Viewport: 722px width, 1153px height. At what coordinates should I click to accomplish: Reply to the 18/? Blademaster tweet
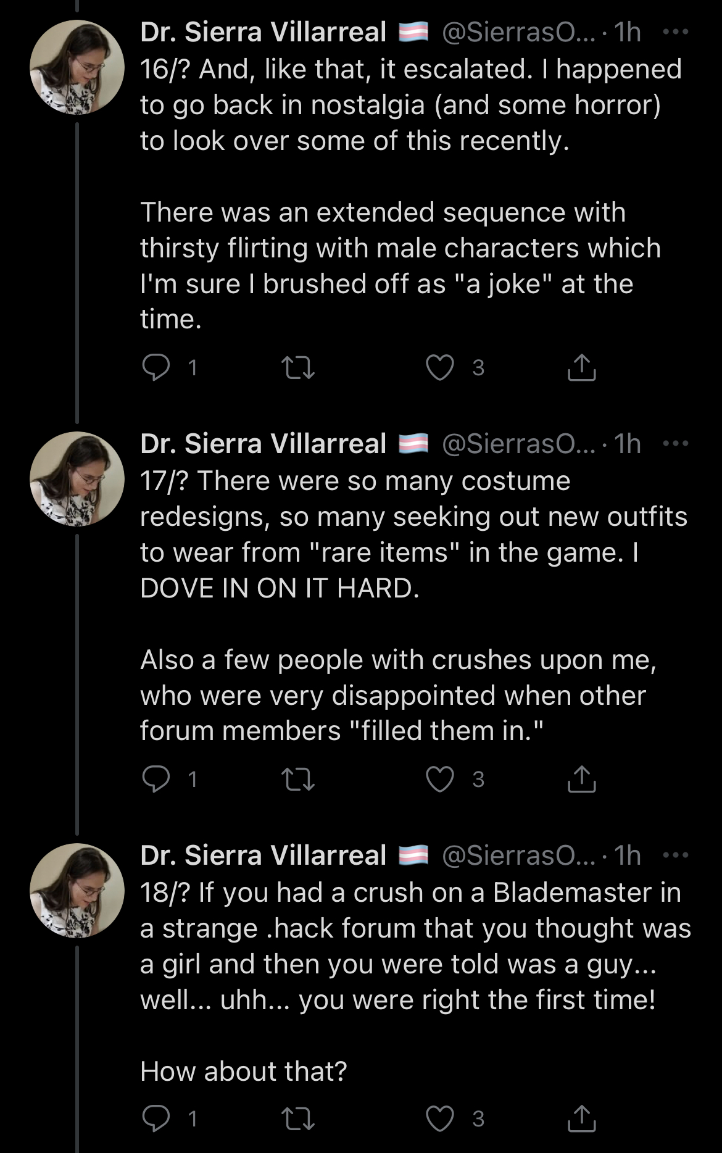pyautogui.click(x=156, y=1118)
